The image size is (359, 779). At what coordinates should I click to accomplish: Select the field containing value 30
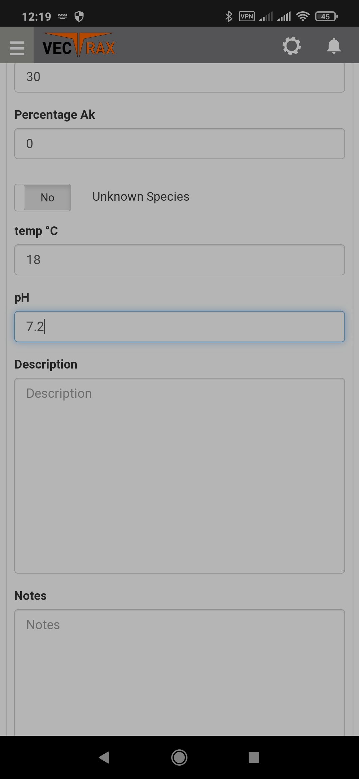tap(179, 78)
